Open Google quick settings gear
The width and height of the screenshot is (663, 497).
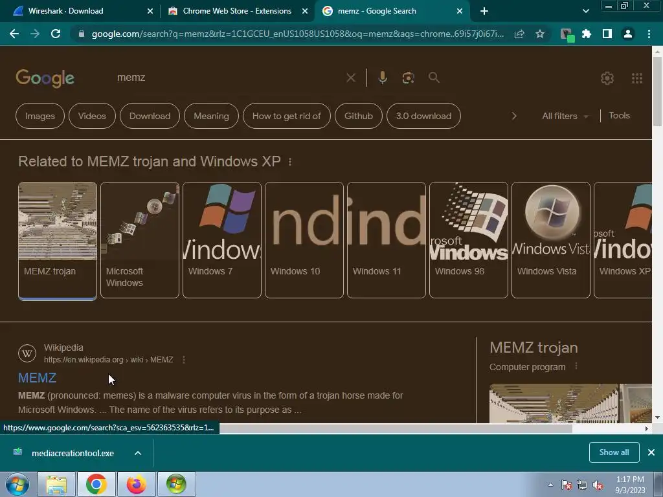(607, 78)
